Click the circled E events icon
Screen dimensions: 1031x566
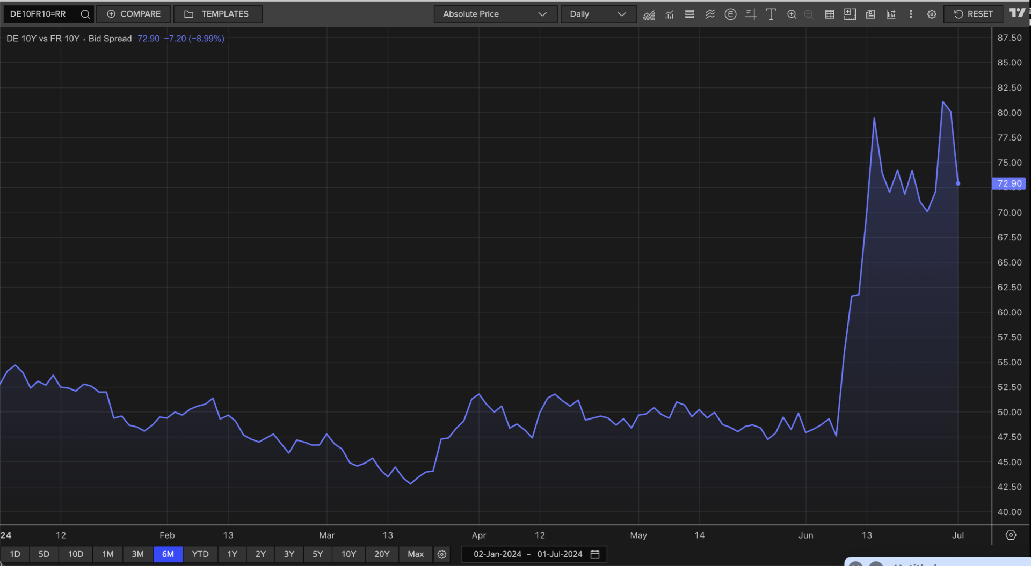tap(730, 14)
